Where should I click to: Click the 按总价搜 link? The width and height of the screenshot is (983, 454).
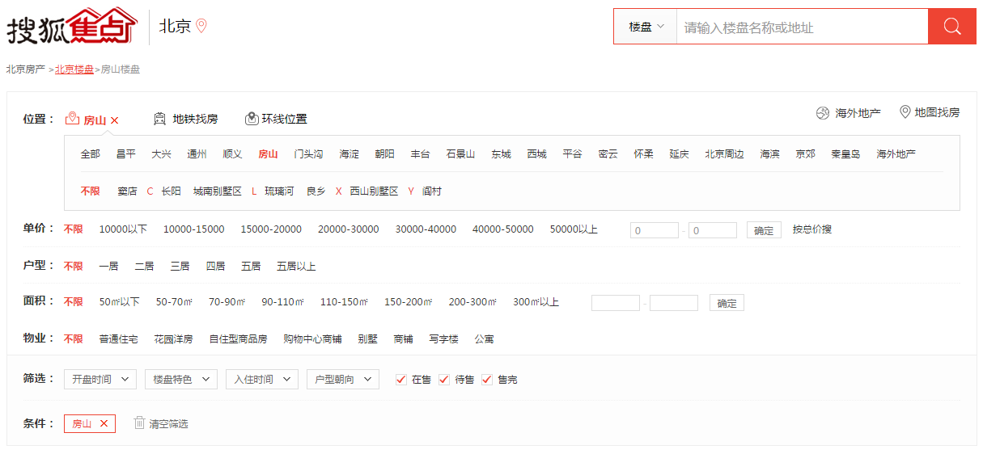coord(812,229)
